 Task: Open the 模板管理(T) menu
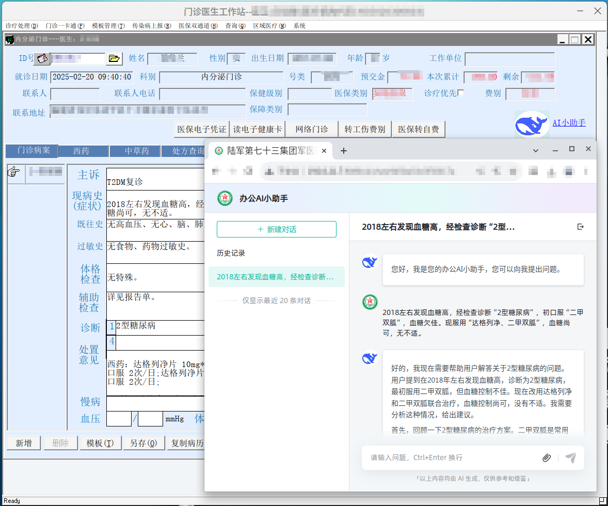point(108,26)
